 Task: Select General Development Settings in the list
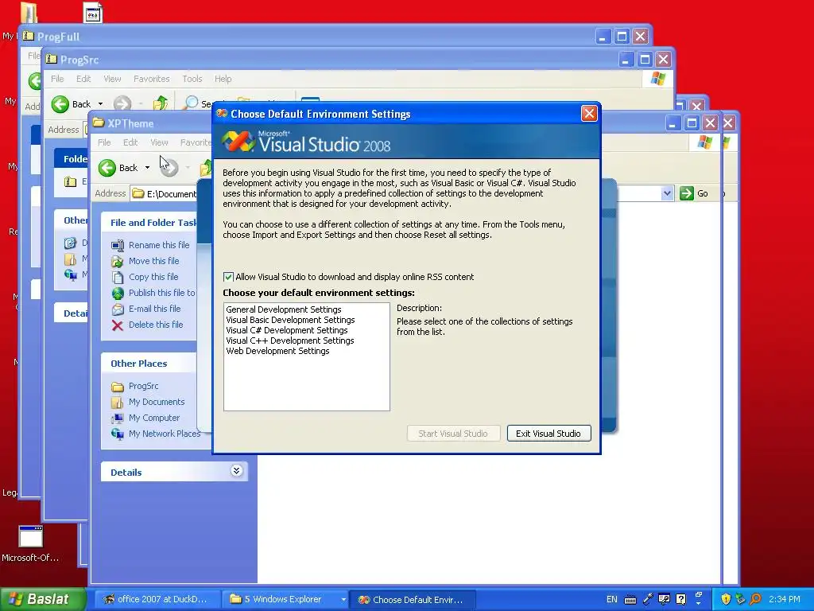pyautogui.click(x=284, y=309)
